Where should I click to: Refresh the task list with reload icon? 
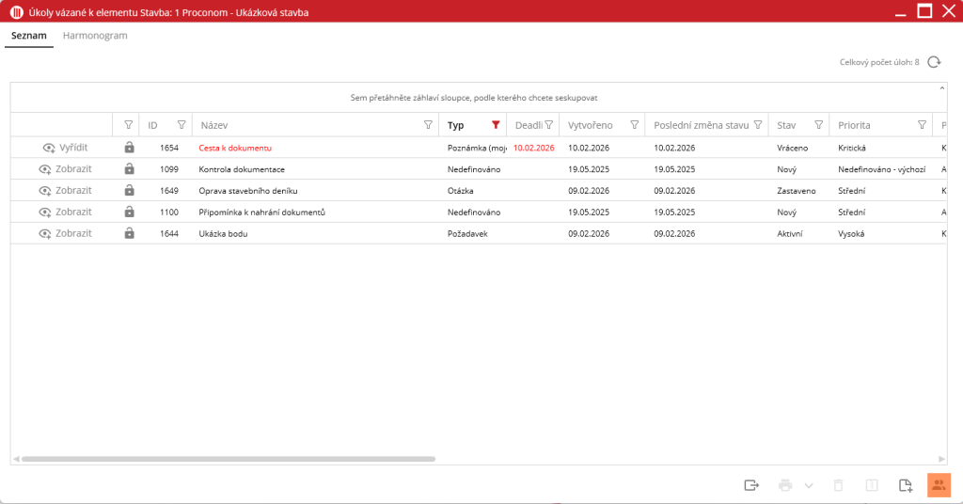(934, 62)
